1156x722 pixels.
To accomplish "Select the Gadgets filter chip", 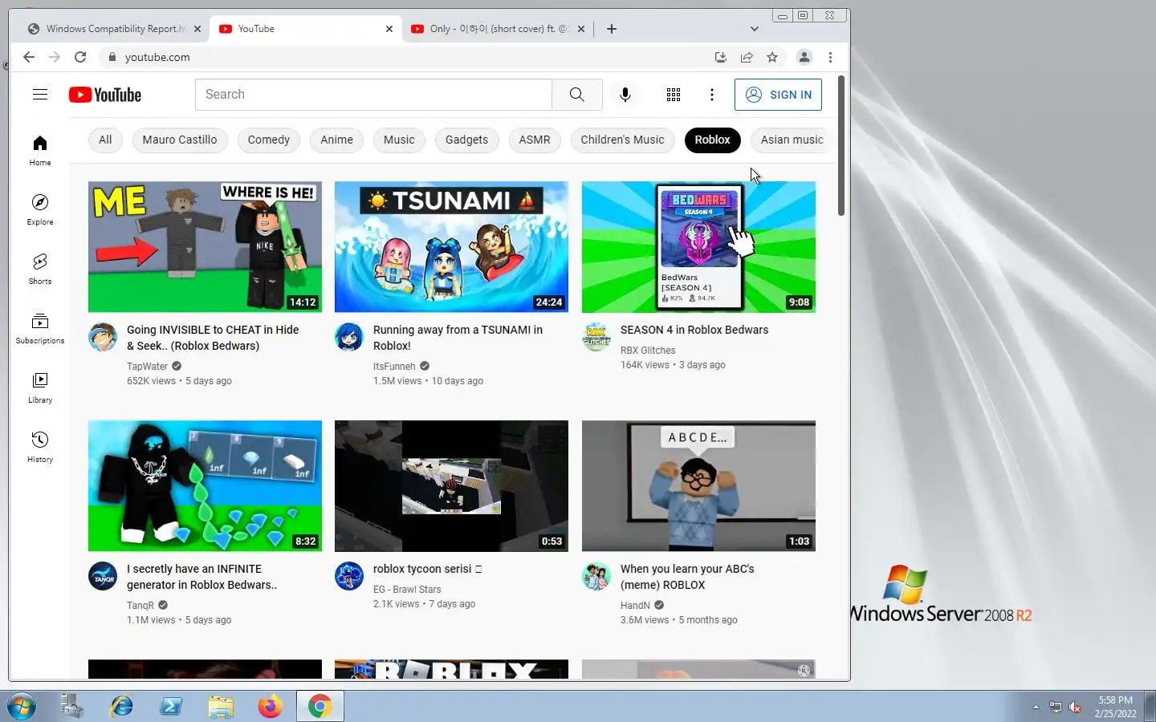I will [x=466, y=140].
